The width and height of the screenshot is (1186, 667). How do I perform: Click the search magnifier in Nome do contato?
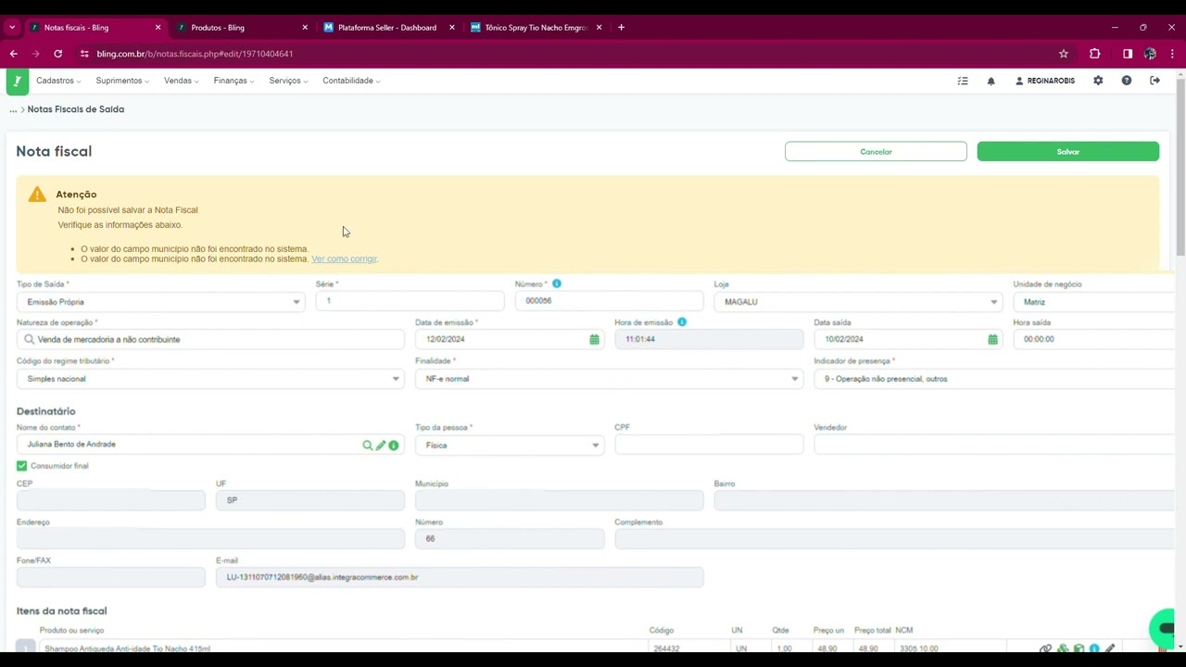tap(367, 446)
